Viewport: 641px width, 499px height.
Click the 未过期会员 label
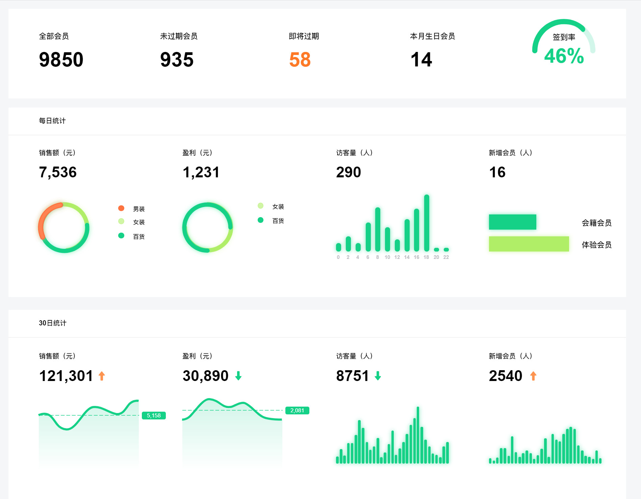(179, 36)
